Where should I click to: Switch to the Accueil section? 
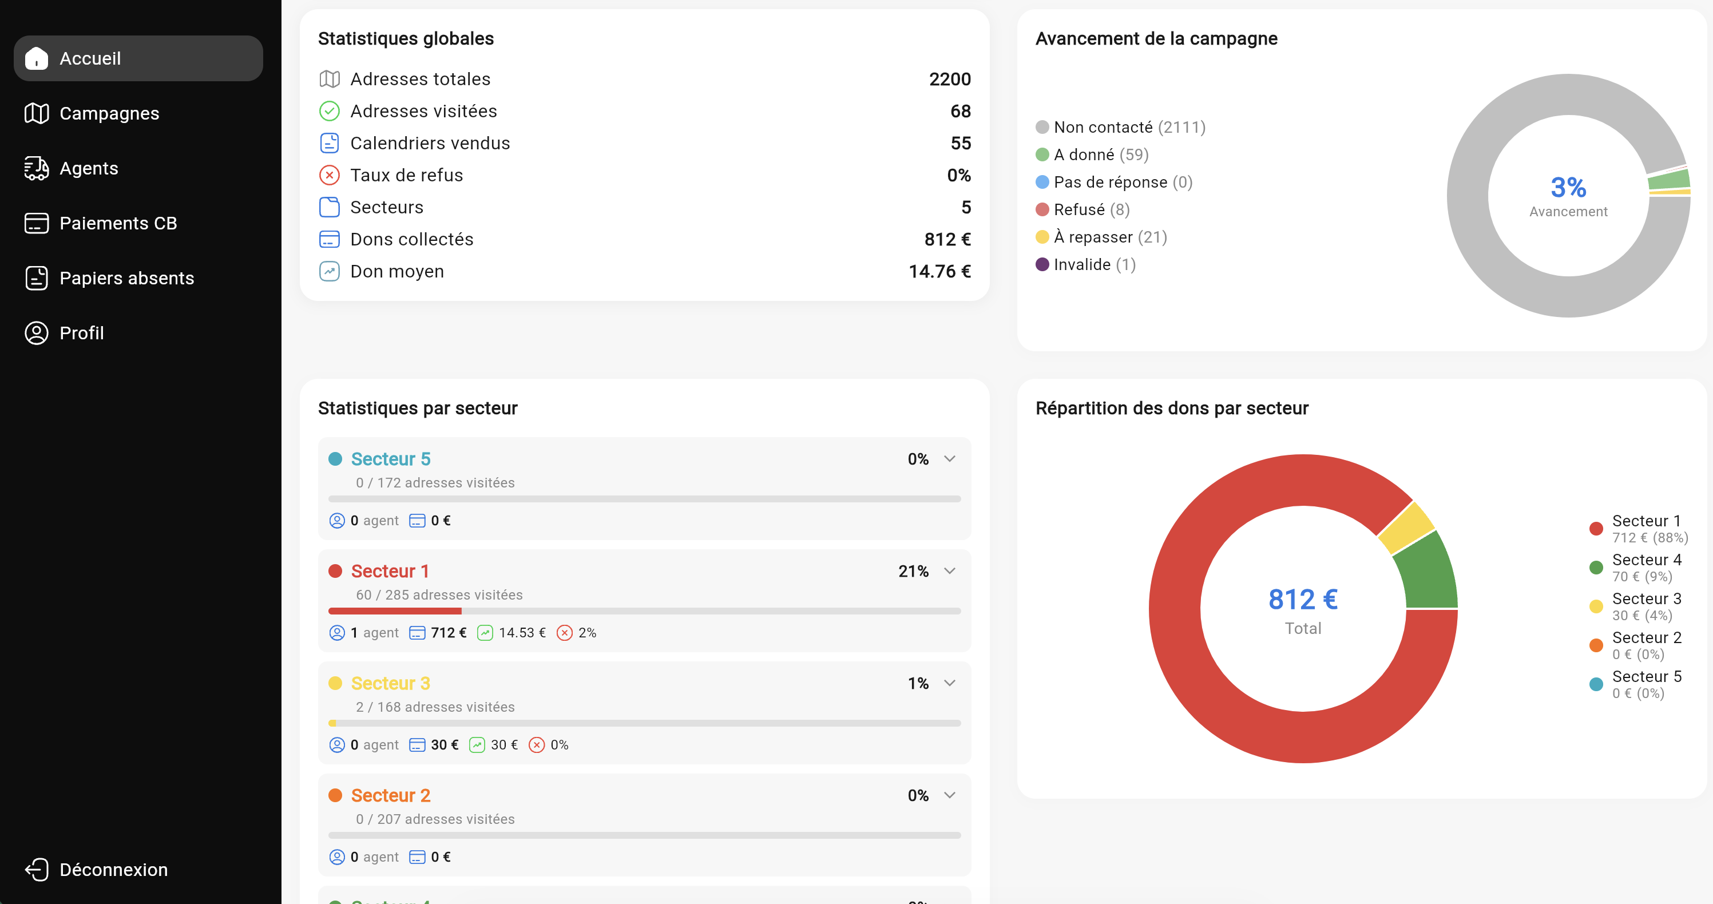90,58
